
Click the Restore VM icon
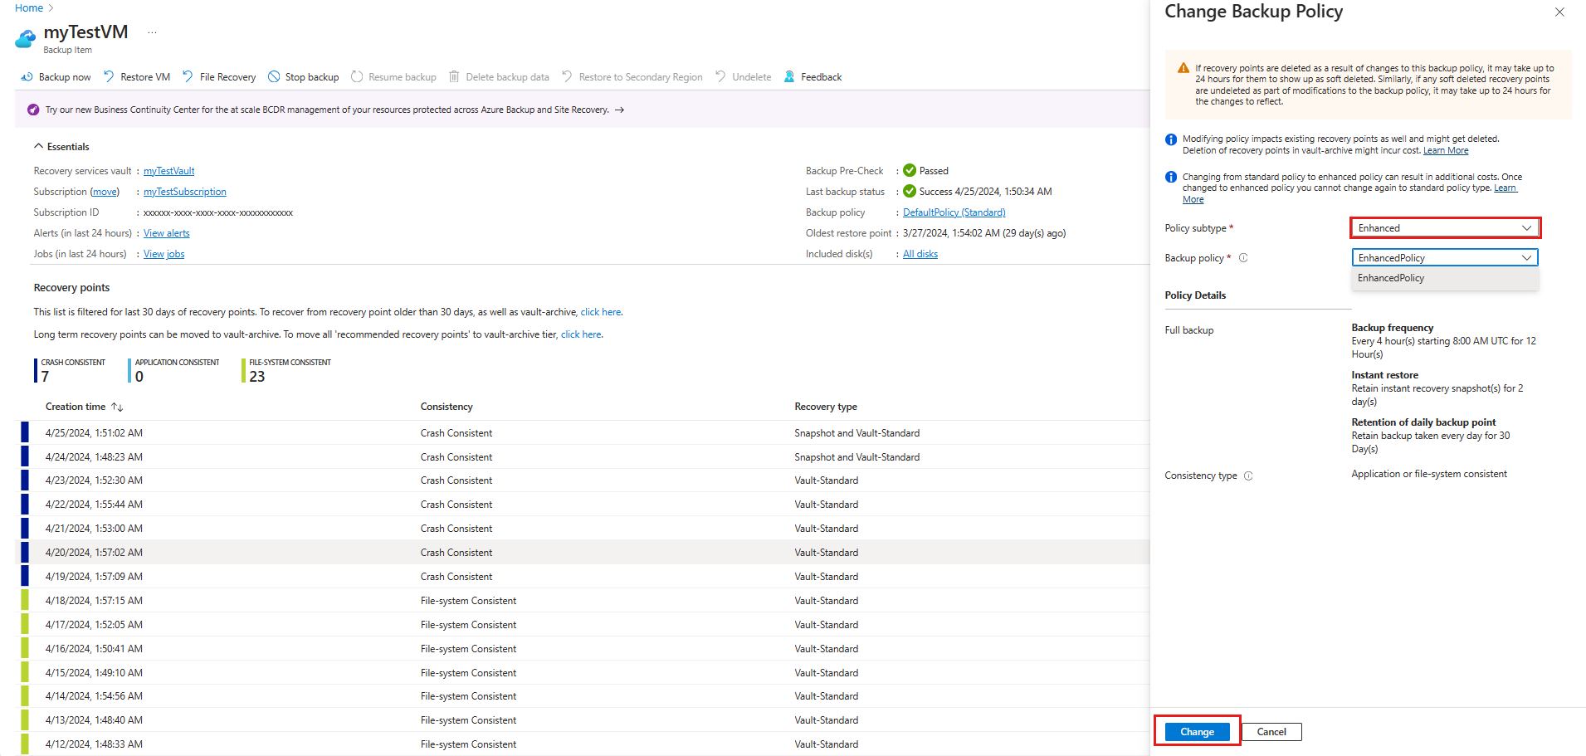point(109,77)
